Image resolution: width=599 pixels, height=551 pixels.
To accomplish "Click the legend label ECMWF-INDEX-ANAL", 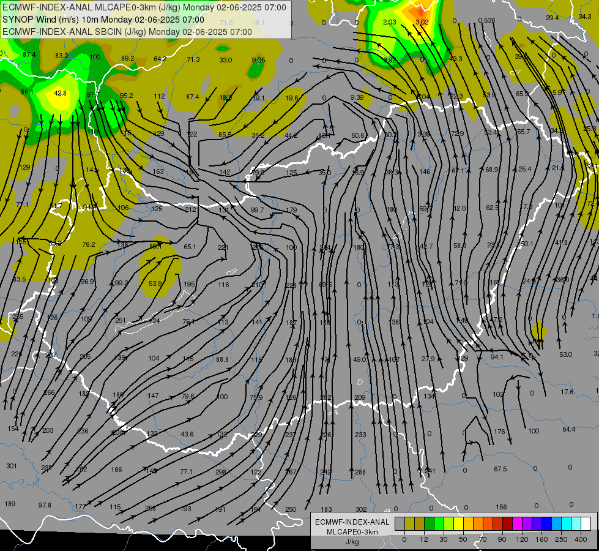I will tap(352, 522).
